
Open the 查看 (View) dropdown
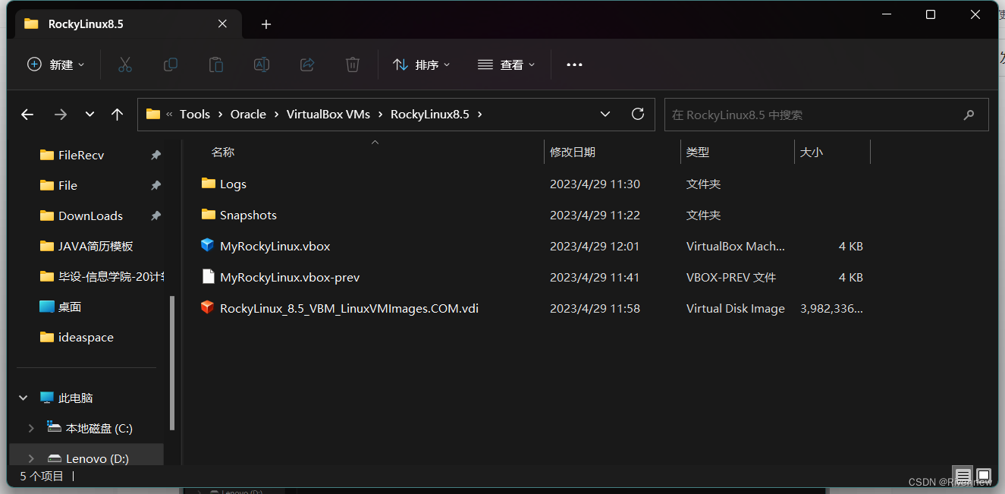507,65
